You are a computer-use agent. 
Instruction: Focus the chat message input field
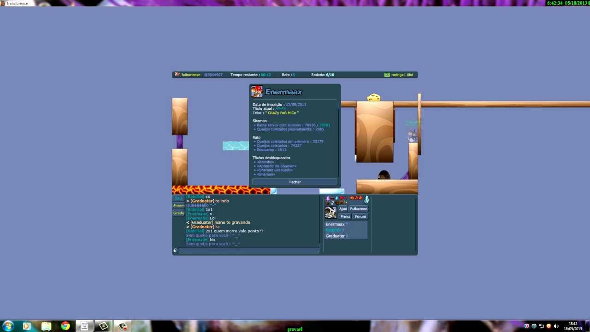tap(249, 250)
